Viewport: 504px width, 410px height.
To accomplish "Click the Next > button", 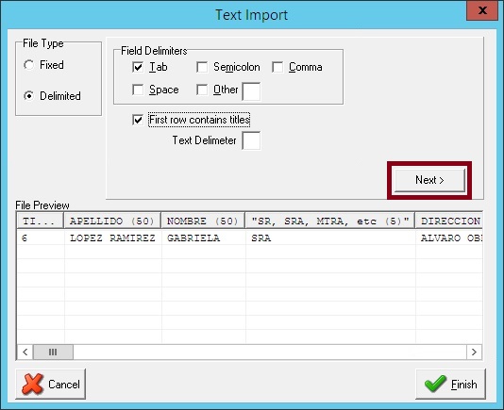I will click(x=429, y=180).
